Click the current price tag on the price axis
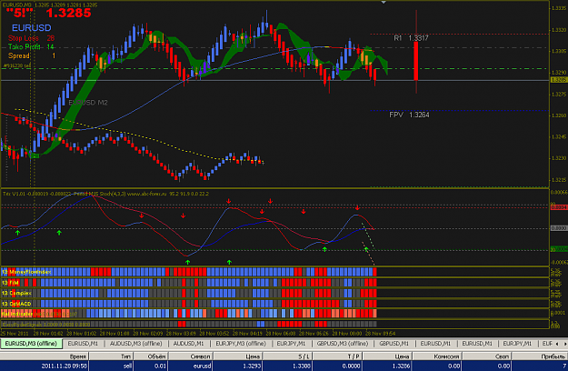 pyautogui.click(x=559, y=80)
